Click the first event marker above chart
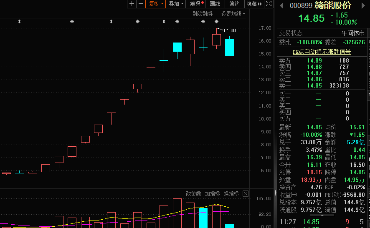This screenshot has width=370, height=228. [19, 21]
